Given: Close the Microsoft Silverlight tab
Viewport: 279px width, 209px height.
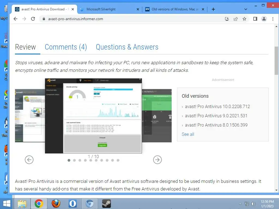Looking at the screenshot, I should [138, 9].
